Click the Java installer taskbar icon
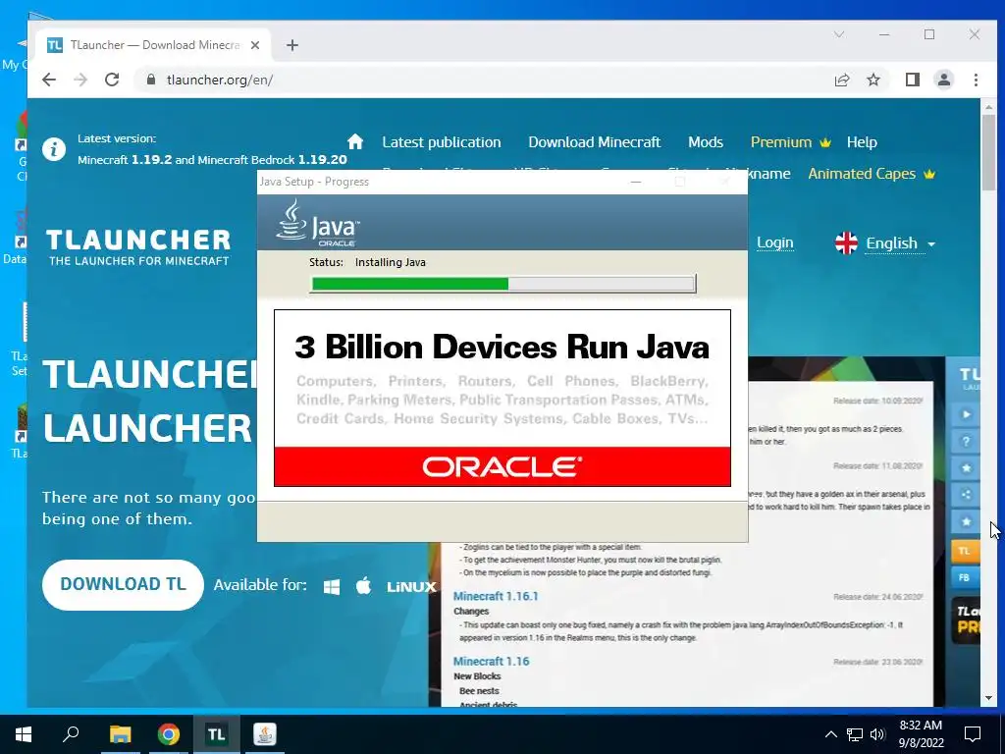Image resolution: width=1005 pixels, height=754 pixels. pos(265,734)
